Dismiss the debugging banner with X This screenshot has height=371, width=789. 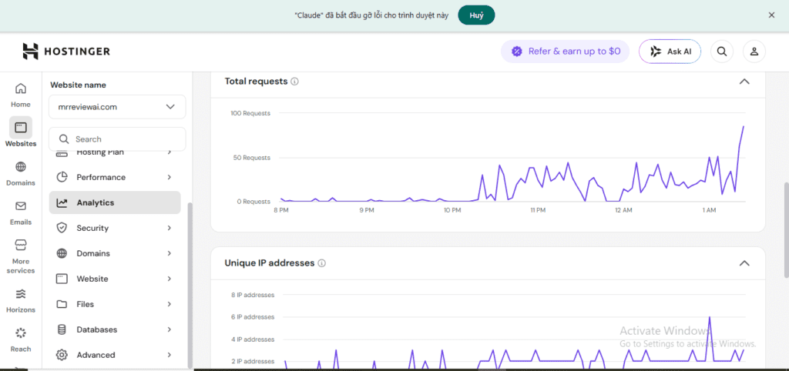tap(771, 15)
